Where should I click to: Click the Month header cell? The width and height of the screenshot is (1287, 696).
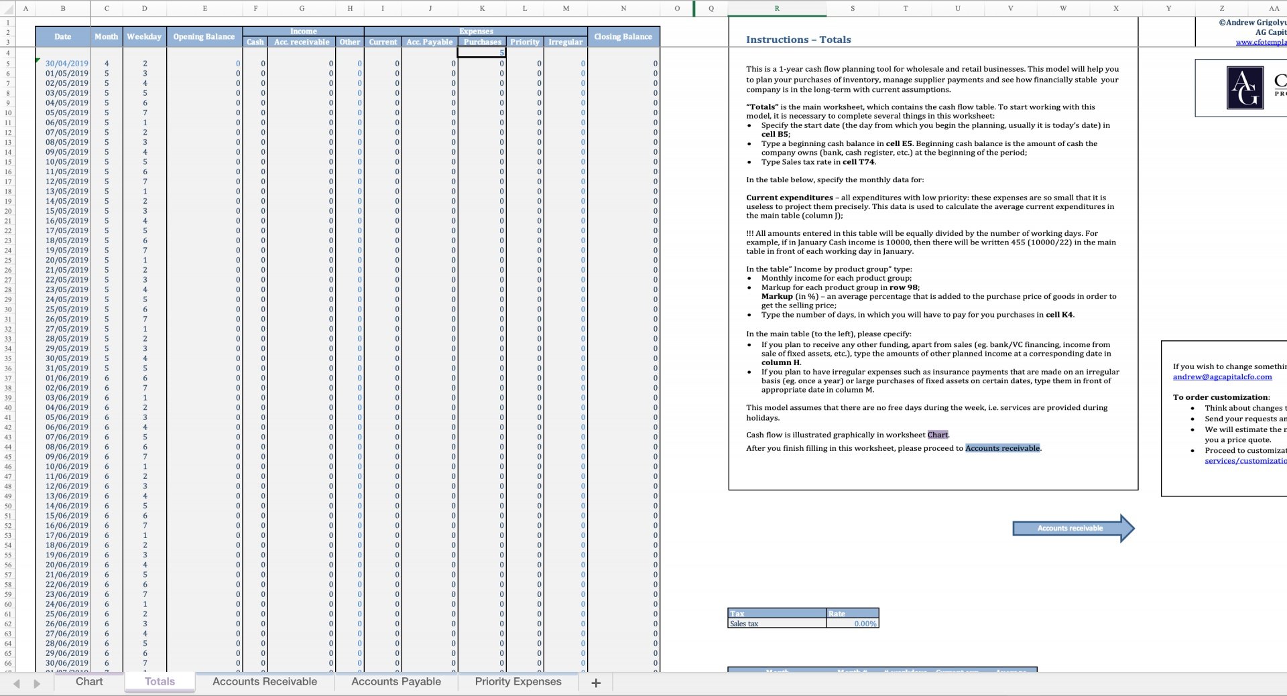[106, 37]
